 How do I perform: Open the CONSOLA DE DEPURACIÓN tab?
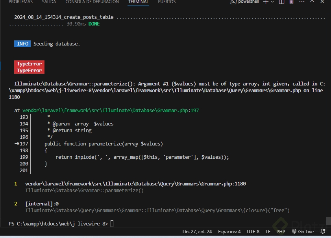pos(92,2)
